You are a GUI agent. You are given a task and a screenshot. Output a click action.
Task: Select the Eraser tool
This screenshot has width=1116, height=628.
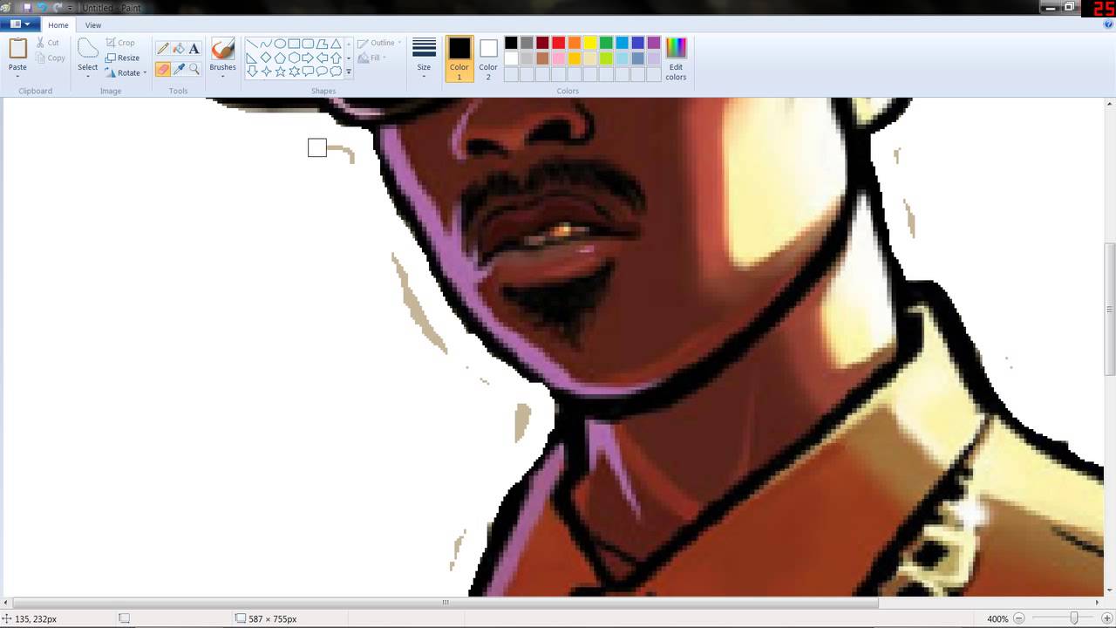163,69
